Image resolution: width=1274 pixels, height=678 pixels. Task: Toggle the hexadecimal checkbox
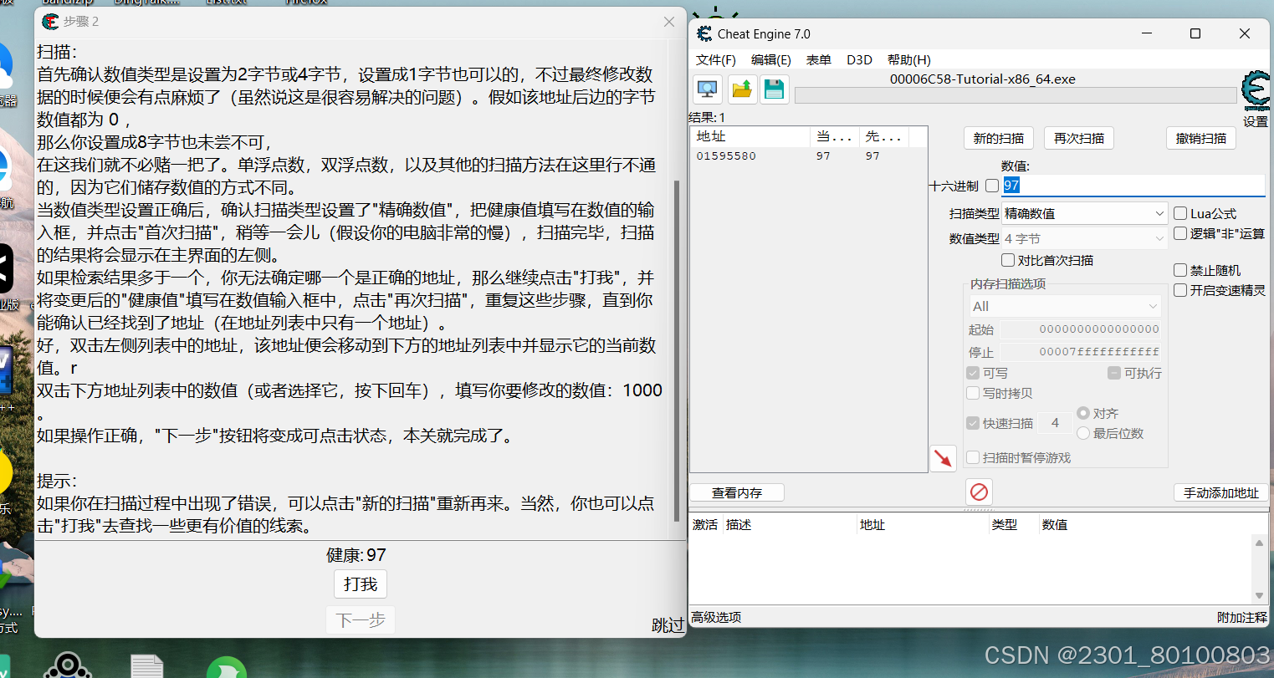(992, 186)
